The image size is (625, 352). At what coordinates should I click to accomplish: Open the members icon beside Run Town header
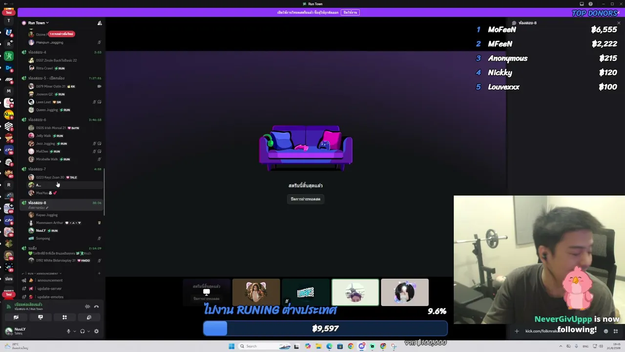point(100,23)
